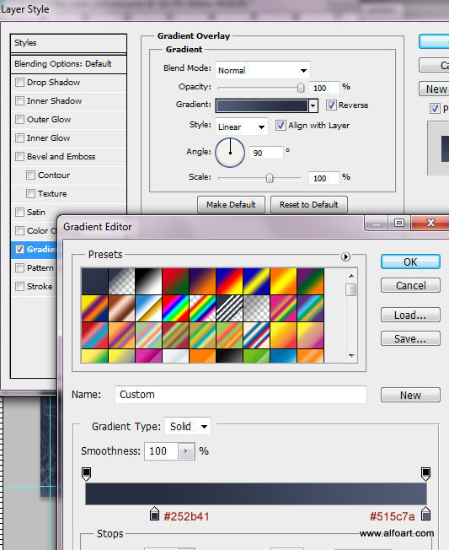Choose the dark navy first preset gradient
The width and height of the screenshot is (449, 550).
coord(94,281)
